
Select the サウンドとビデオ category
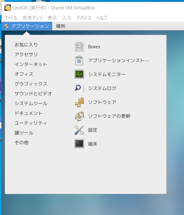[x=33, y=94]
